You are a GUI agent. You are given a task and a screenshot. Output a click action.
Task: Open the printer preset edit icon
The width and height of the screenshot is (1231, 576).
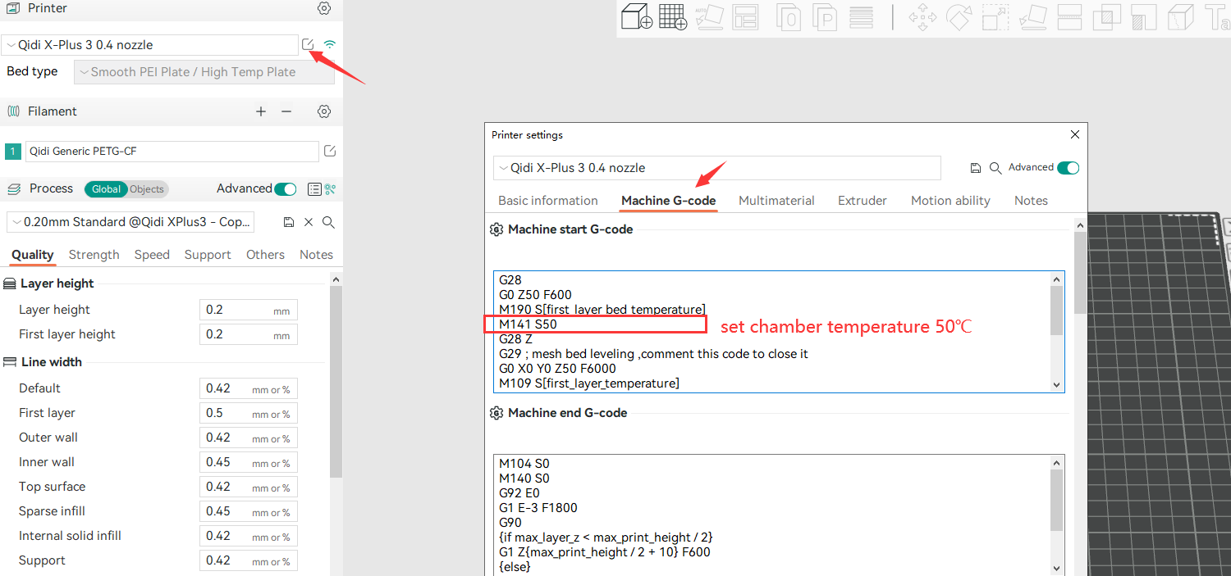308,44
